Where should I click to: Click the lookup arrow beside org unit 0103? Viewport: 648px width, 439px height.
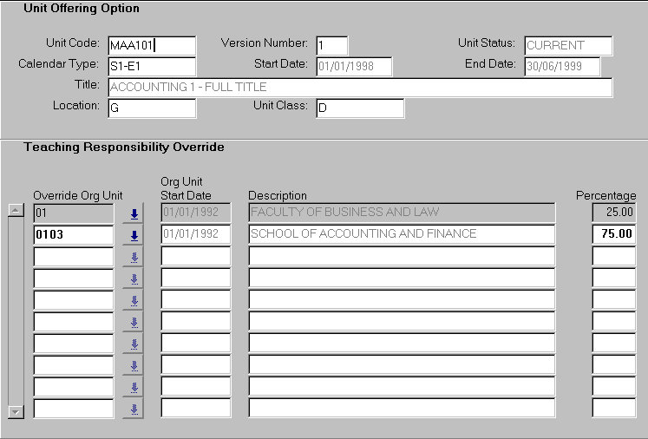(134, 234)
